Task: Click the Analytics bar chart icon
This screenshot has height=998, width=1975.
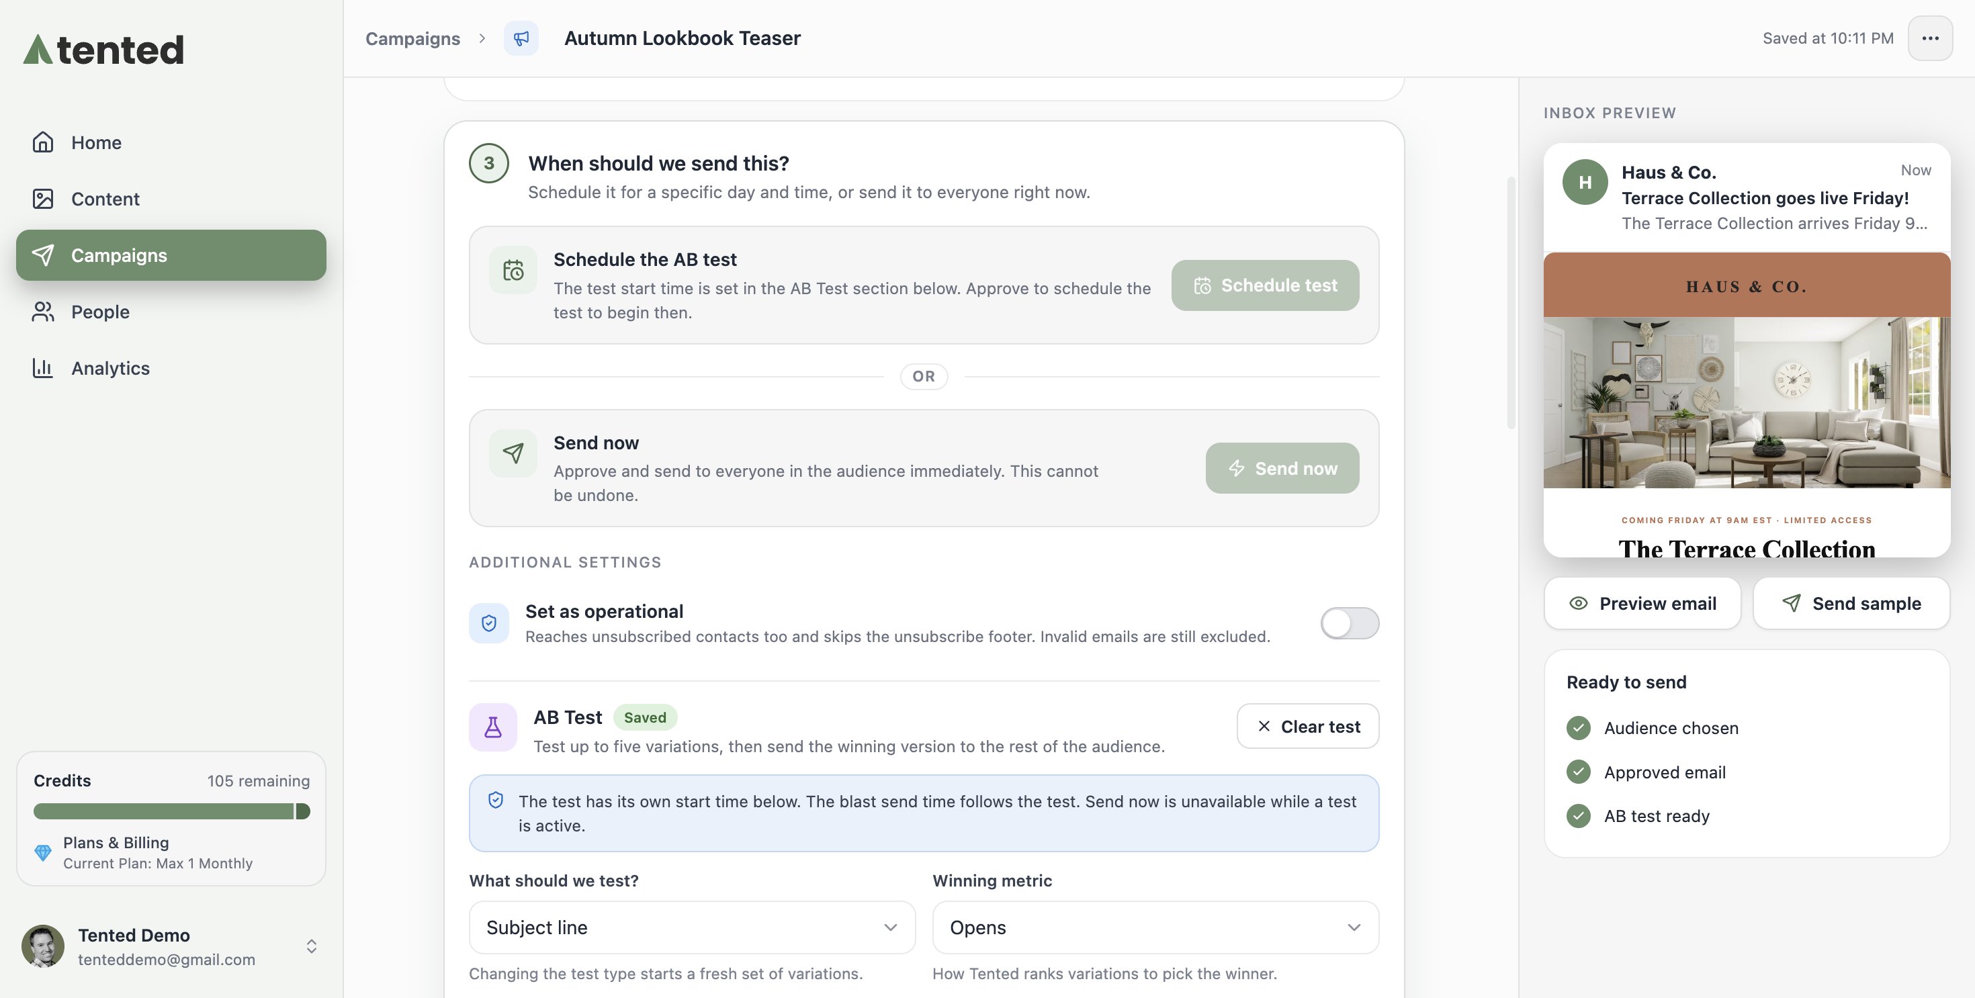Action: coord(43,368)
